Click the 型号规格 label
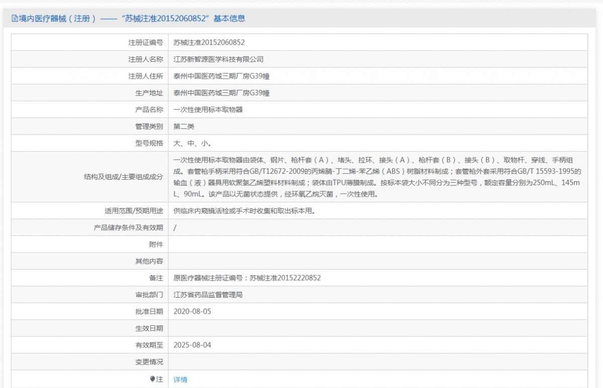This screenshot has width=603, height=388. (149, 143)
